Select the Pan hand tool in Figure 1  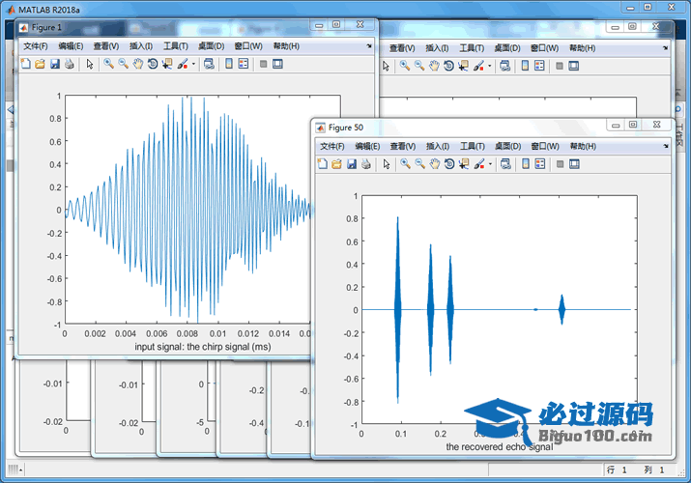click(x=138, y=65)
